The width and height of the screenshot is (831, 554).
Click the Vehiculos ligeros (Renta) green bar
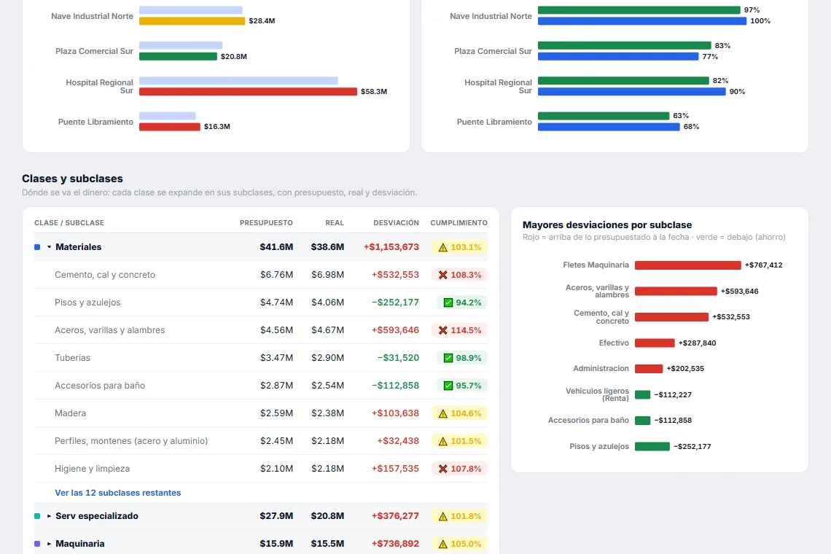642,394
